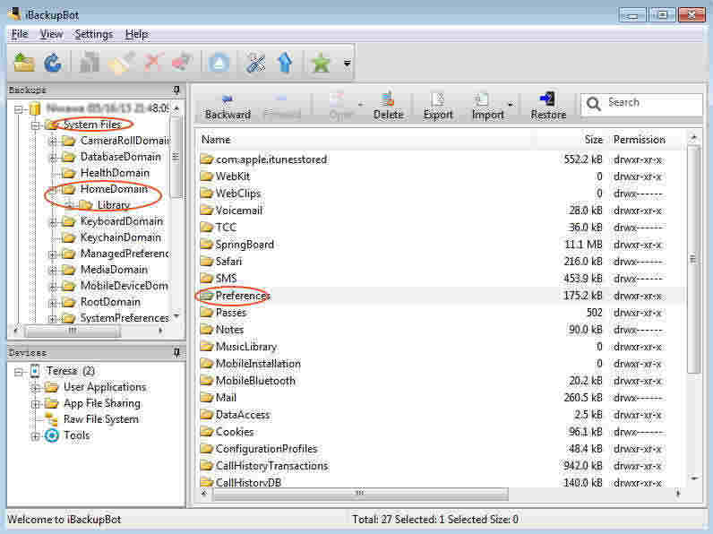Image resolution: width=713 pixels, height=534 pixels.
Task: Pin the Backups panel using pushpin
Action: click(176, 90)
